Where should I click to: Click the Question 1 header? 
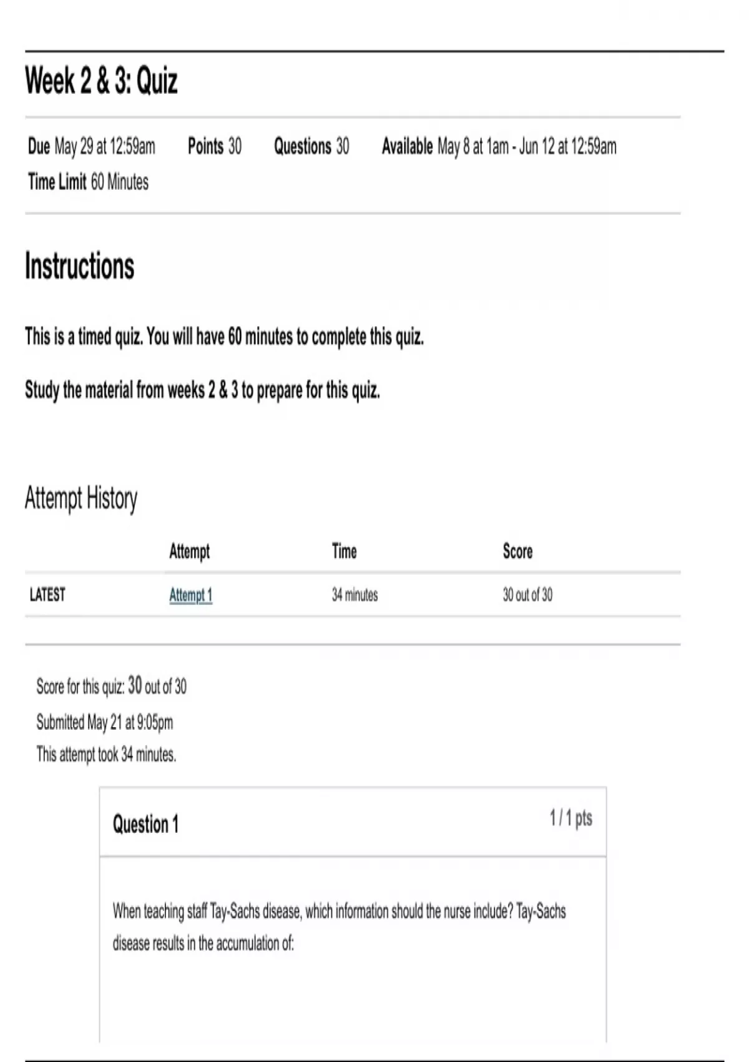point(145,825)
